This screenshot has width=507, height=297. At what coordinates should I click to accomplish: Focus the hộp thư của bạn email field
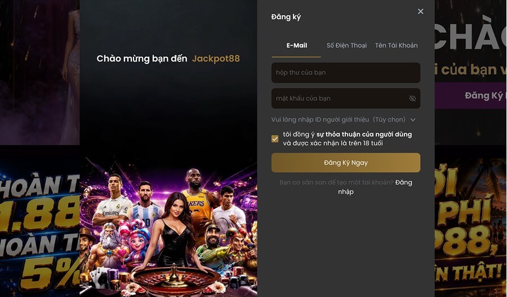tap(346, 73)
